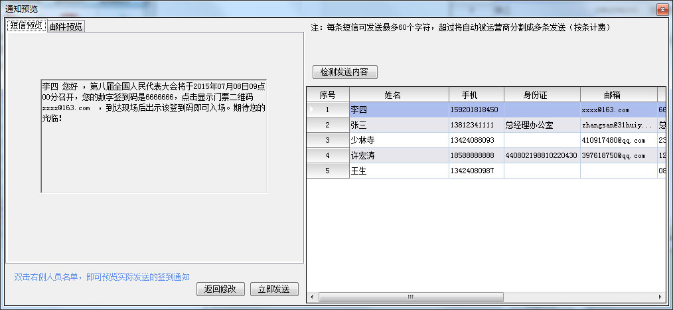Close the 通知预览 window
This screenshot has width=673, height=310.
(x=664, y=9)
